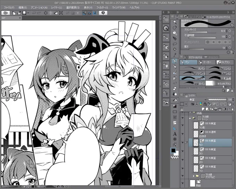Hide the selected 50 layer via eye icon
The height and width of the screenshot is (189, 236).
(x=183, y=143)
